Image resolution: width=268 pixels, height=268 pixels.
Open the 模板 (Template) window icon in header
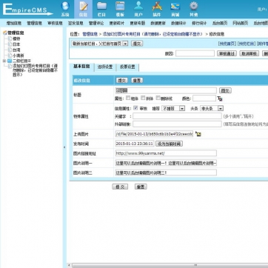pyautogui.click(x=120, y=6)
